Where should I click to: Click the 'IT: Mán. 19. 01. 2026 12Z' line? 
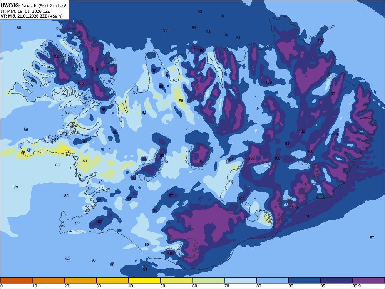click(25, 11)
